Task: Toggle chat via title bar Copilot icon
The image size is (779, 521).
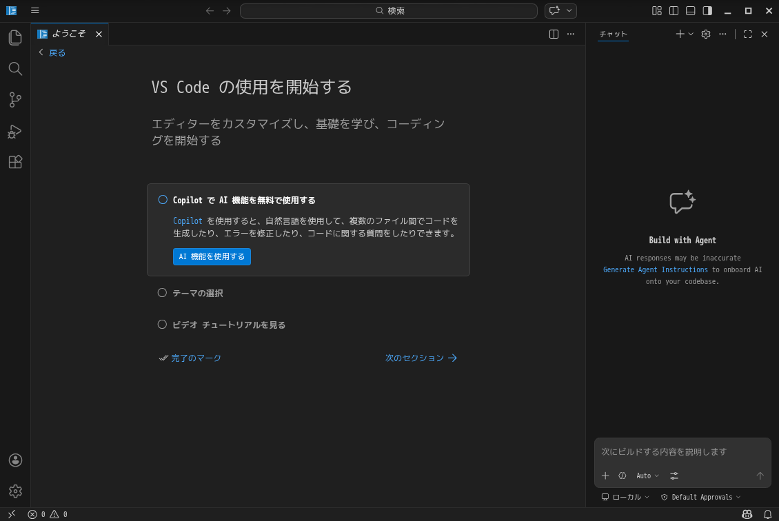Action: [x=554, y=10]
